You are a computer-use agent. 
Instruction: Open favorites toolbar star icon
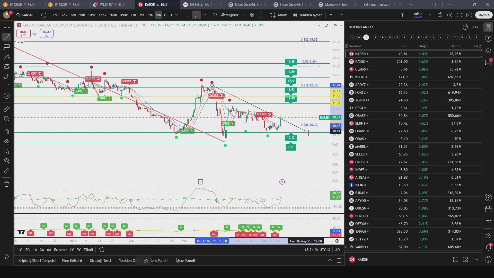coord(7,256)
